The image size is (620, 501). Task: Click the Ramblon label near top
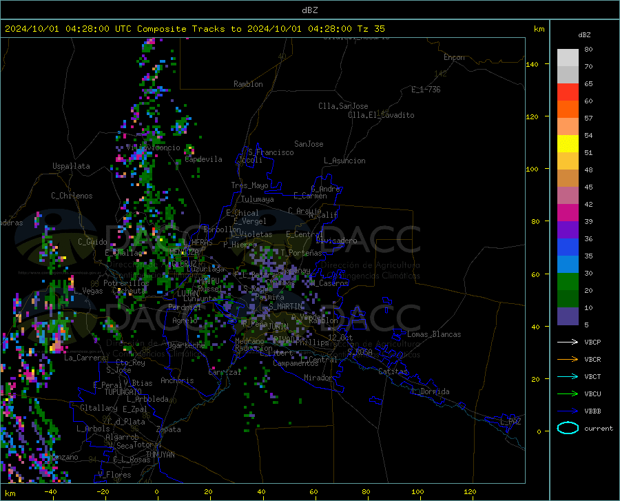248,84
